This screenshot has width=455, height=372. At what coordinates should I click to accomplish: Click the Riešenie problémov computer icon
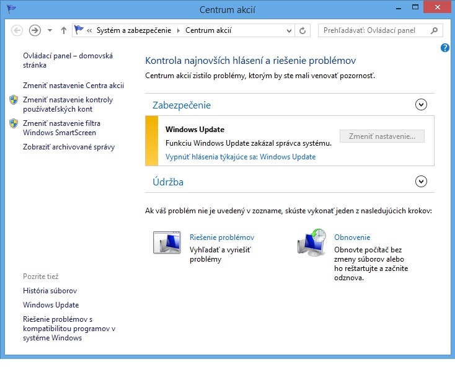point(166,242)
